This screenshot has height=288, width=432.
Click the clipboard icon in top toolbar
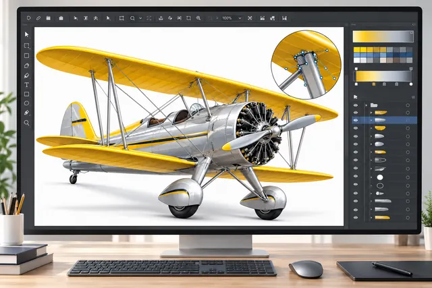[61, 18]
